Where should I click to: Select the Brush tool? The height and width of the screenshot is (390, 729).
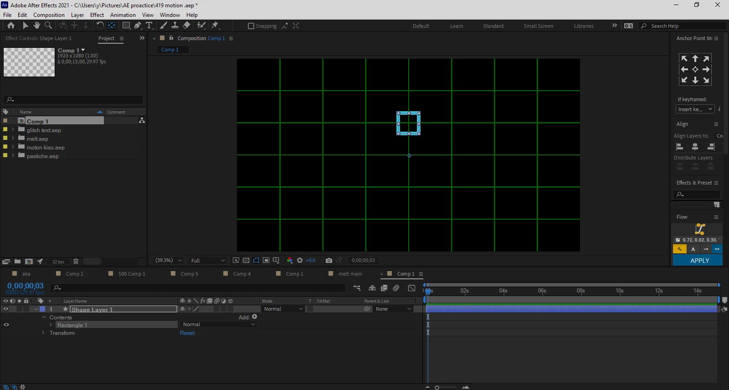(x=164, y=26)
